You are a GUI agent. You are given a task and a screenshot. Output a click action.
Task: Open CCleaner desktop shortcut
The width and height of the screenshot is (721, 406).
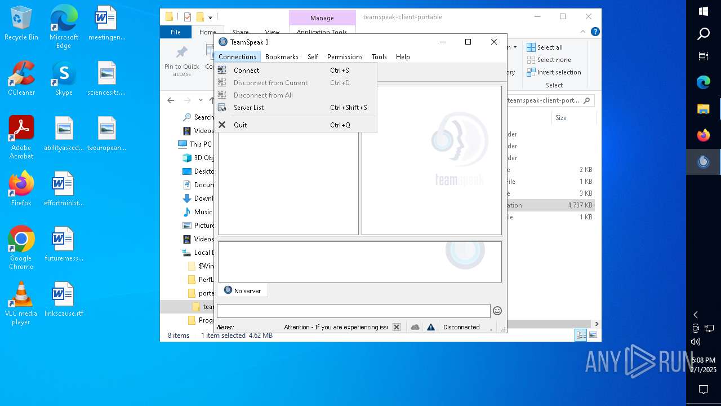point(21,78)
